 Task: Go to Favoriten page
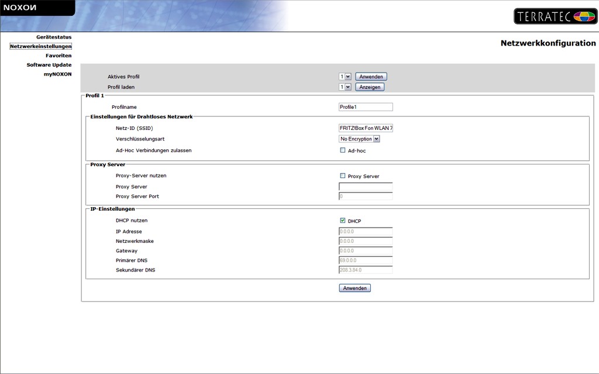point(58,56)
